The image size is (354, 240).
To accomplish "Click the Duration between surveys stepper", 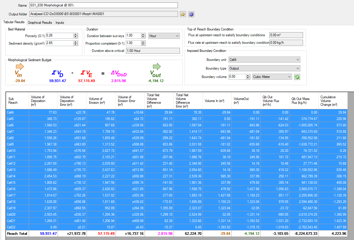I will coord(143,36).
